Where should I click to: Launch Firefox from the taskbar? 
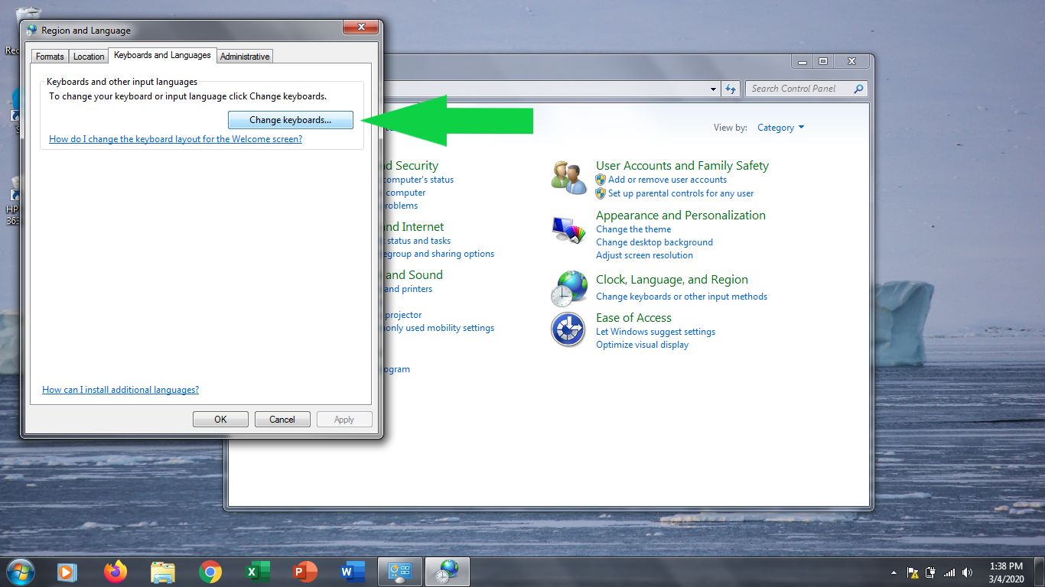(x=115, y=571)
